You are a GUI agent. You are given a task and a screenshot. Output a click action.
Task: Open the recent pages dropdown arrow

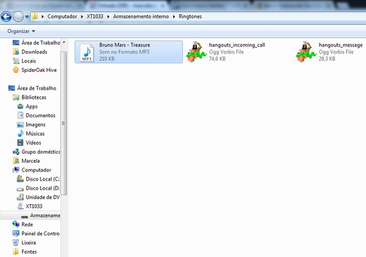tap(27, 17)
